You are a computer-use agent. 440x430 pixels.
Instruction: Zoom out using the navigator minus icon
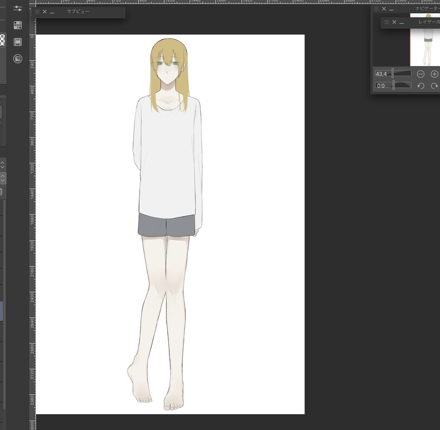point(421,74)
